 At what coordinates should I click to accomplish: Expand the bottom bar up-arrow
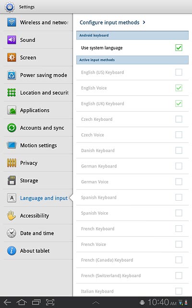click(x=96, y=303)
